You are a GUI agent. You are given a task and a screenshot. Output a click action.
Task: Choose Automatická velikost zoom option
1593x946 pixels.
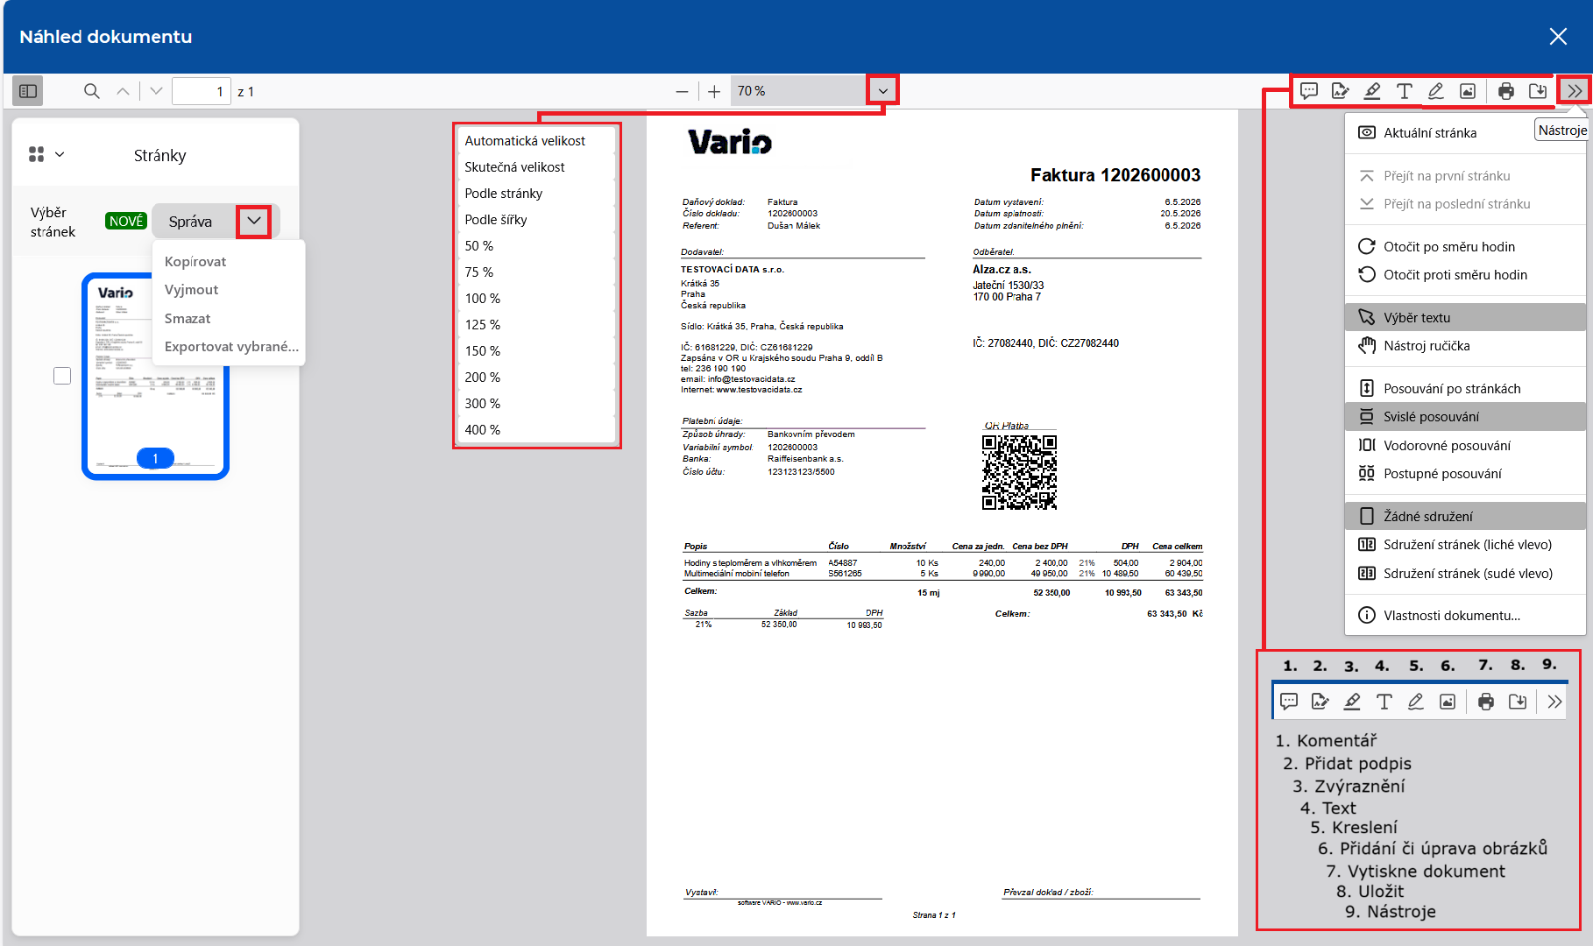click(x=536, y=140)
